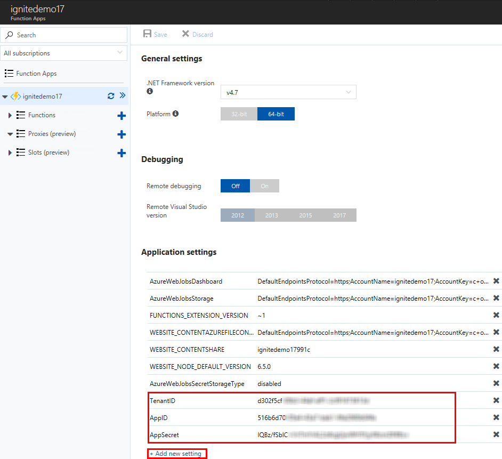Delete the AppSecret setting row
Screen dimensions: 502x459
[496, 434]
